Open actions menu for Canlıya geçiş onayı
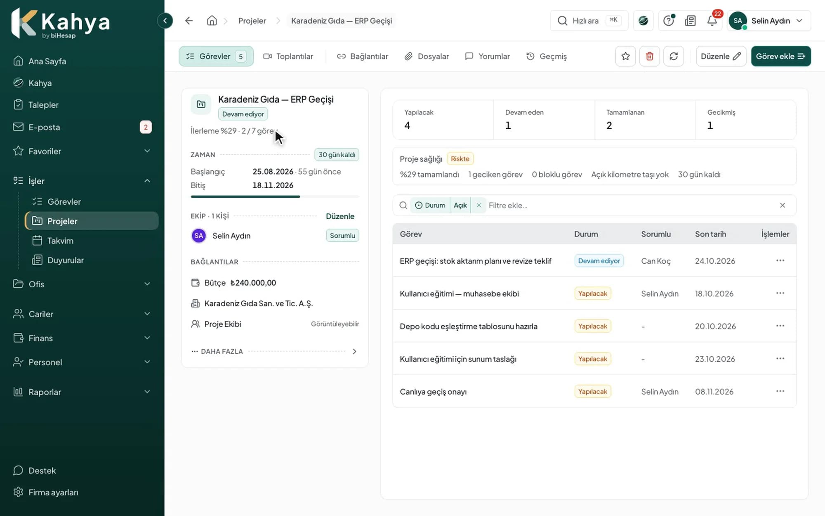 point(780,391)
